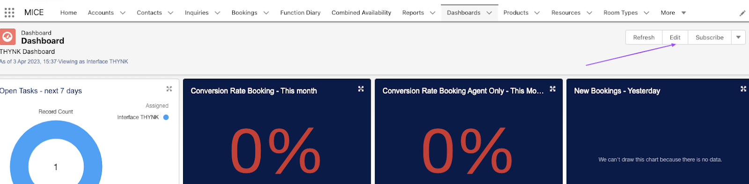Click the 0% value in Conversion Rate Booking
This screenshot has height=184, width=749.
point(275,151)
